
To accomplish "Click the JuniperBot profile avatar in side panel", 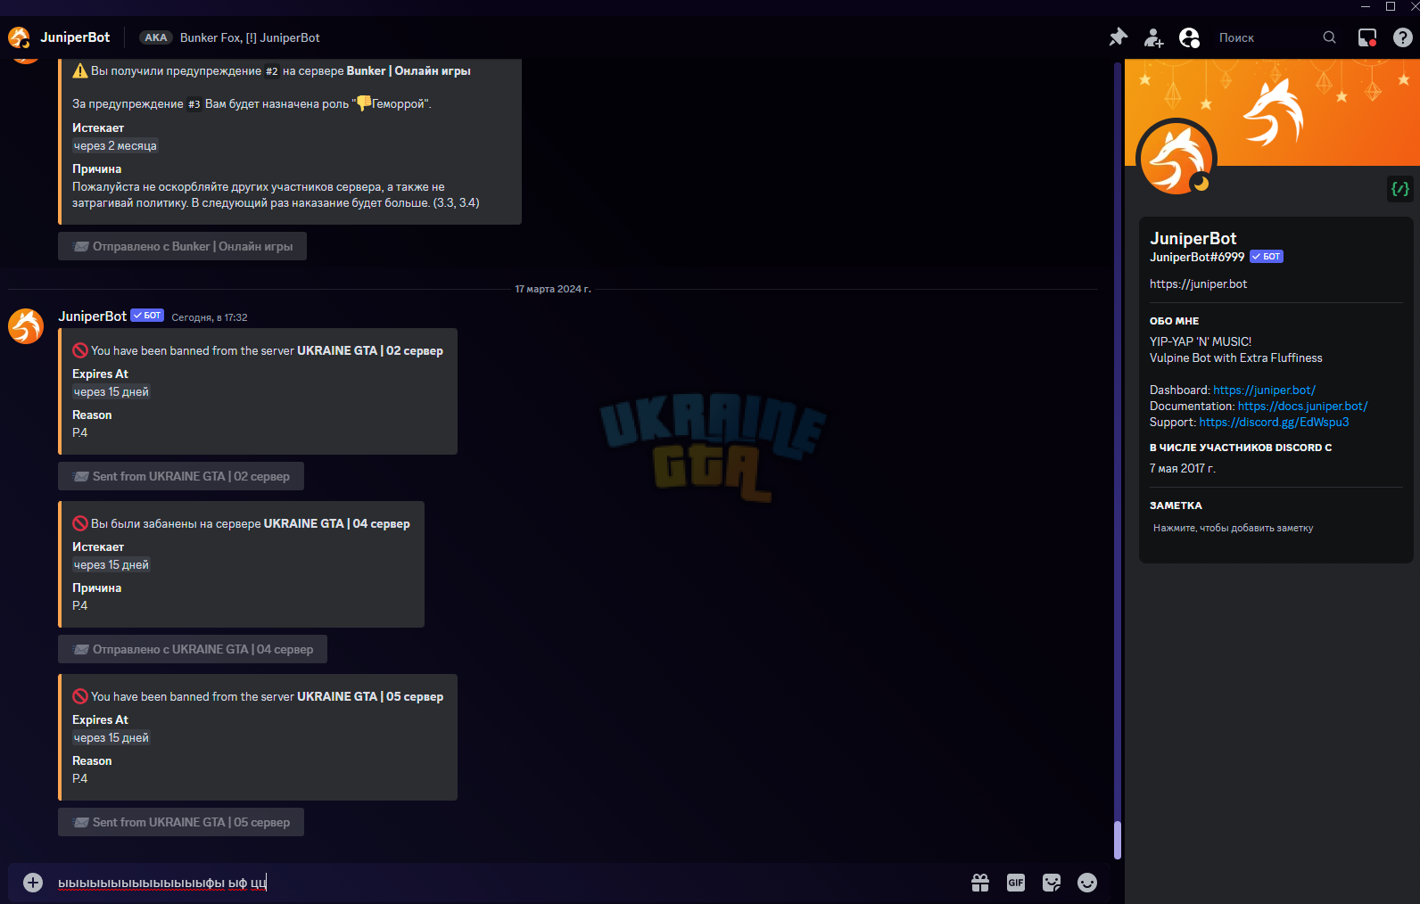I will [x=1176, y=159].
